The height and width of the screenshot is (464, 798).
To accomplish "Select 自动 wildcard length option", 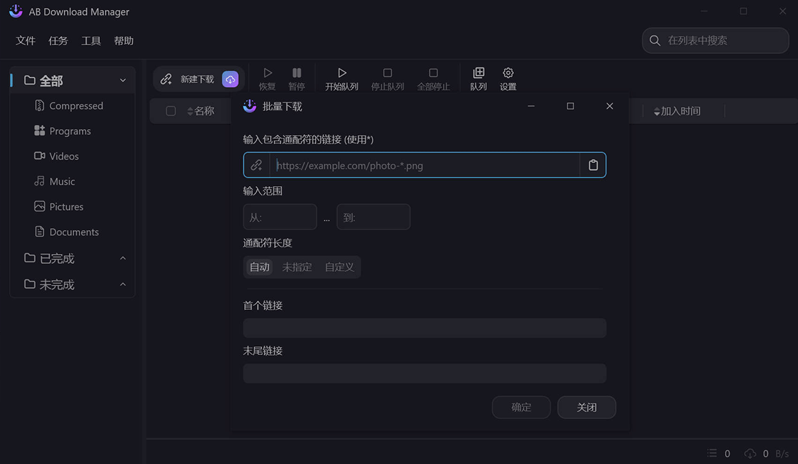I will (259, 267).
